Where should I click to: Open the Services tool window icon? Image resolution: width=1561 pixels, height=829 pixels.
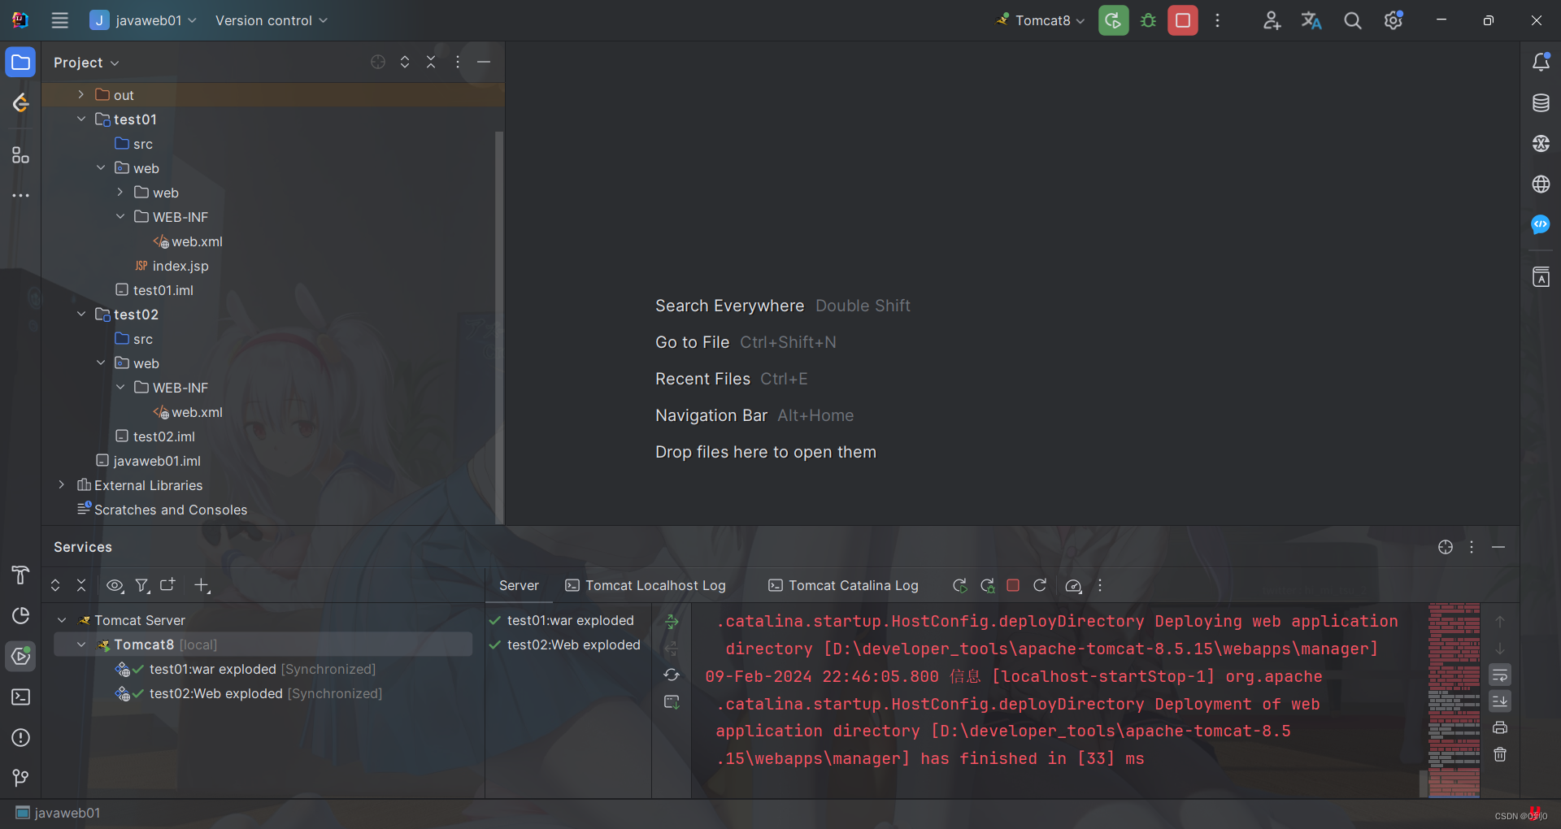20,656
